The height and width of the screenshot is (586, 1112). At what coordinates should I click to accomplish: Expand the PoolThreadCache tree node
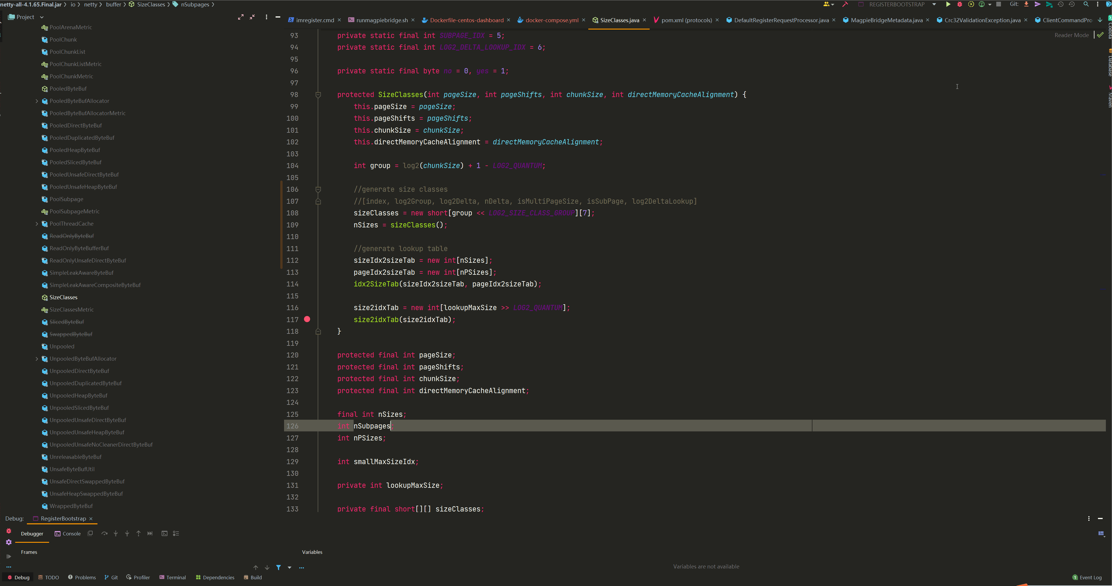tap(37, 224)
